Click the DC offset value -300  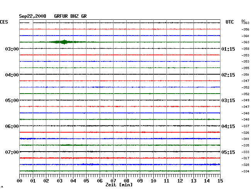point(245,139)
